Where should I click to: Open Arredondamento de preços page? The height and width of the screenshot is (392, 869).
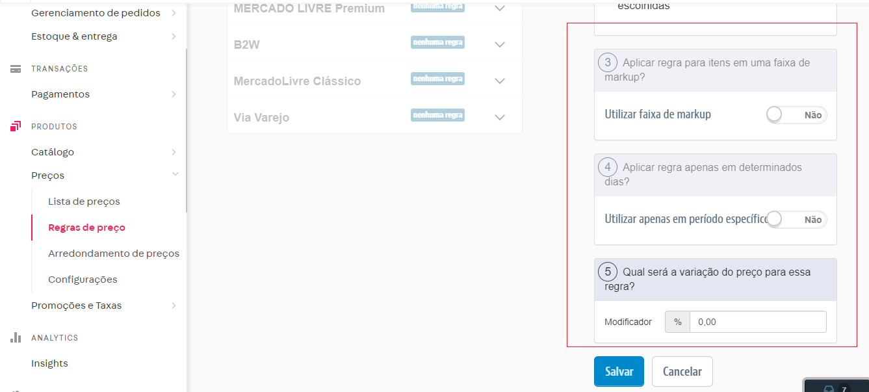[114, 254]
